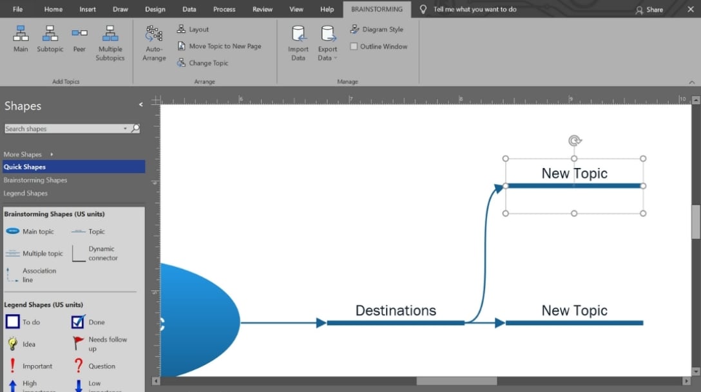This screenshot has height=392, width=701.
Task: Collapse the ribbon with chevron
Action: tap(691, 82)
